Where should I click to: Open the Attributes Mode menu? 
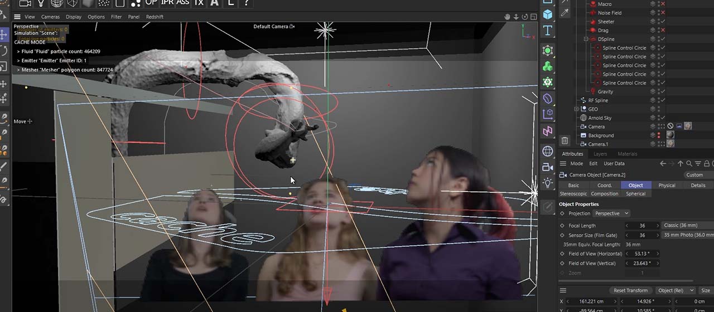[576, 164]
